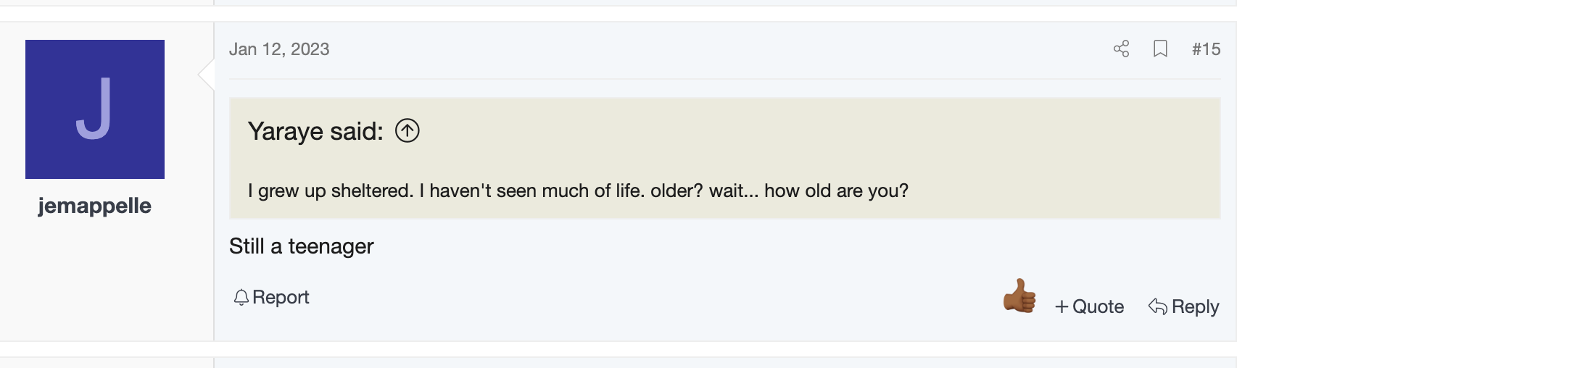This screenshot has height=368, width=1585.
Task: Click the 'Yaraye said:' quote header
Action: (315, 131)
